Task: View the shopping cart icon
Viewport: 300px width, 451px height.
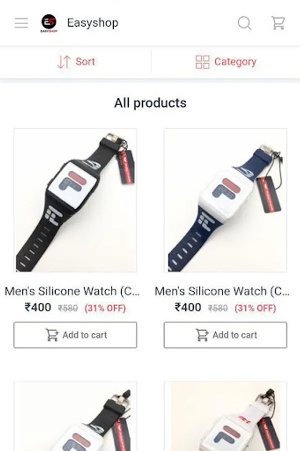Action: 278,23
